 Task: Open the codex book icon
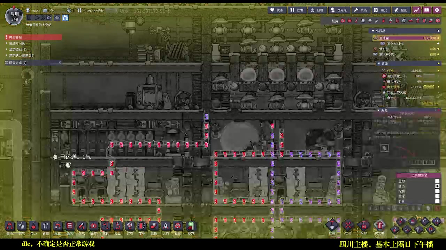tap(426, 10)
